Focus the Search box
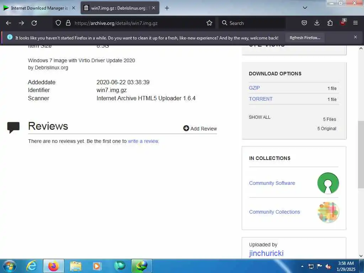The image size is (364, 273). coord(252,23)
